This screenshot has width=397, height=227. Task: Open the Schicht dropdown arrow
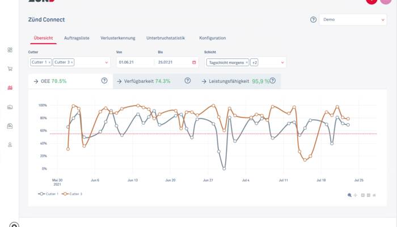click(282, 62)
